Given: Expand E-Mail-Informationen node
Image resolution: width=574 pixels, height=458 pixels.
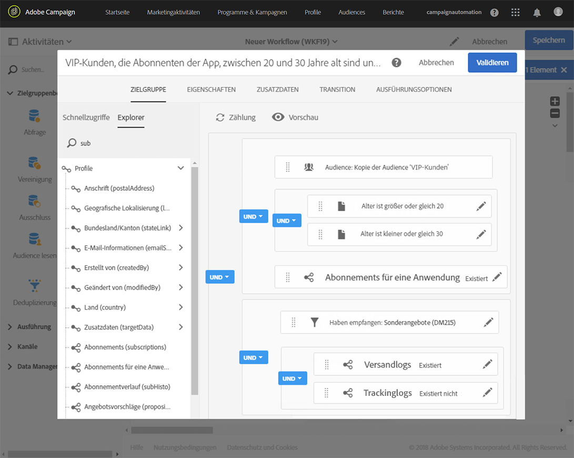Looking at the screenshot, I should (x=180, y=247).
